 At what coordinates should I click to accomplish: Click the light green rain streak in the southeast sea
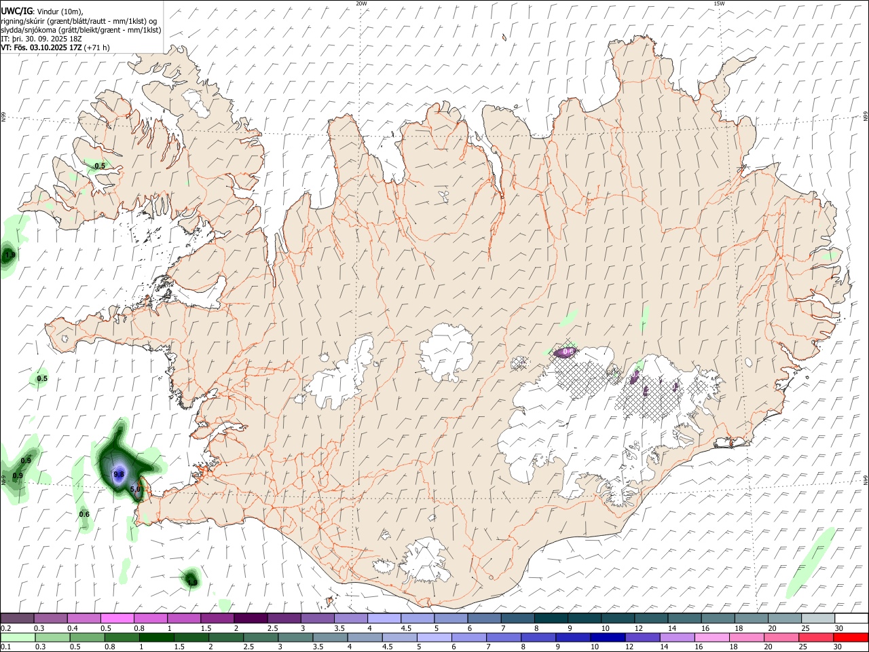click(811, 562)
